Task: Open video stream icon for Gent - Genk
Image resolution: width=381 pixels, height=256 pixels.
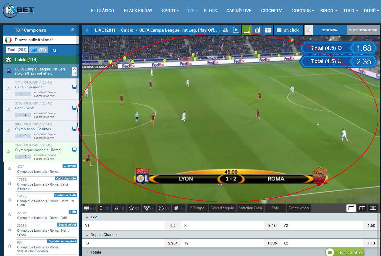Action: (74, 108)
